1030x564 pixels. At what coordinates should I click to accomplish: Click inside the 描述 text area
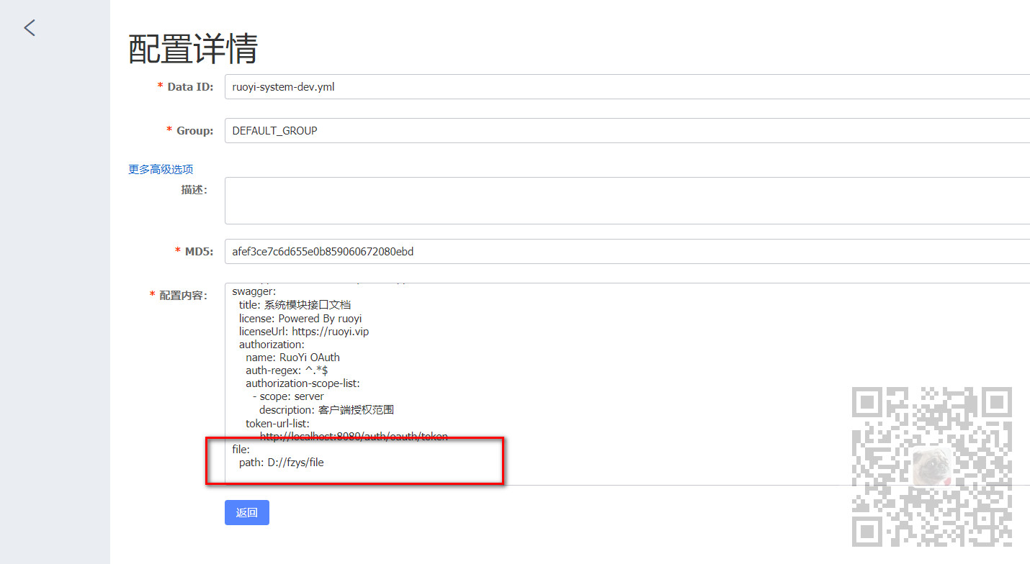click(627, 201)
